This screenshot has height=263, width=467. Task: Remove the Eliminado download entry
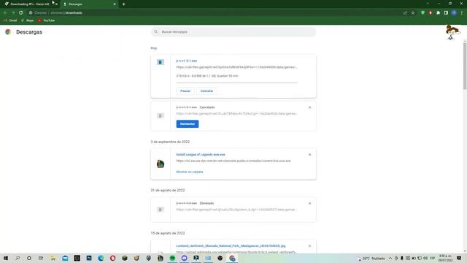coord(309,203)
